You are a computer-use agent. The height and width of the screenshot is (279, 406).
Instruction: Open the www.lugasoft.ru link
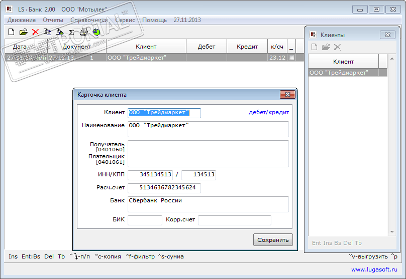(374, 269)
